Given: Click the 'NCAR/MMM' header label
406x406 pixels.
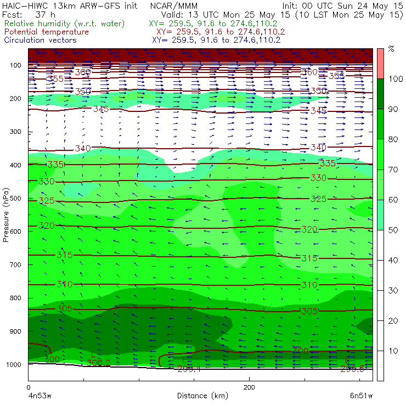Looking at the screenshot, I should click(174, 6).
